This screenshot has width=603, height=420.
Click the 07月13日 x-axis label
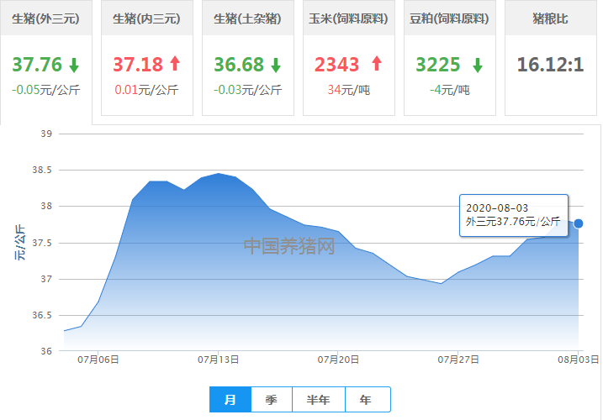tap(219, 360)
